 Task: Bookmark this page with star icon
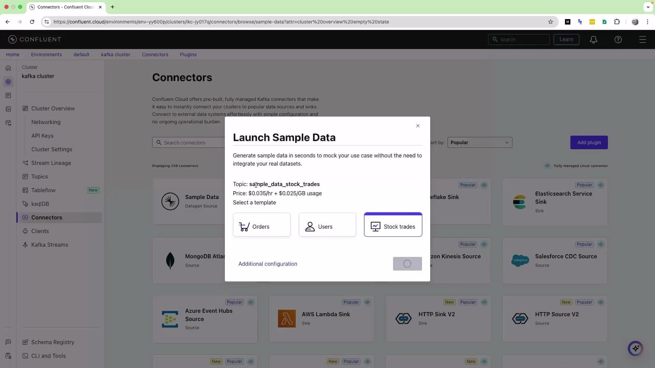tap(551, 22)
